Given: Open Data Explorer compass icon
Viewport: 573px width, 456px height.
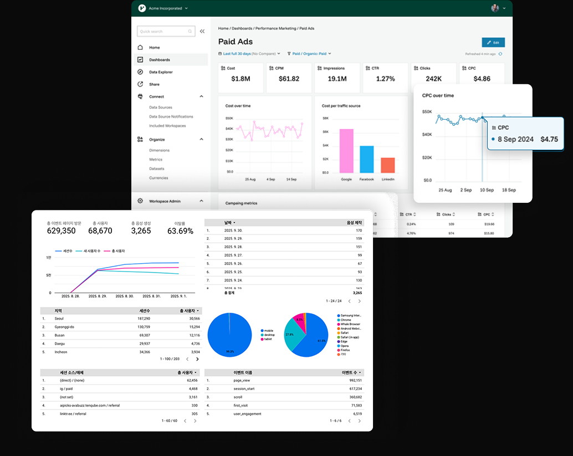Looking at the screenshot, I should (140, 72).
